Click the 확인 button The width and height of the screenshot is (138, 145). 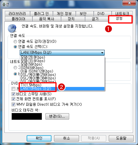[x=39, y=138]
